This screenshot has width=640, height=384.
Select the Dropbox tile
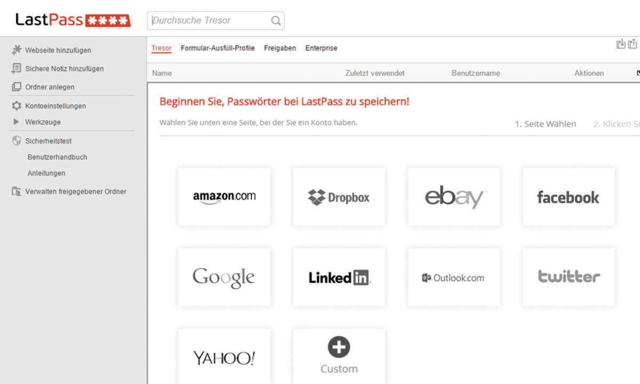[x=339, y=197]
